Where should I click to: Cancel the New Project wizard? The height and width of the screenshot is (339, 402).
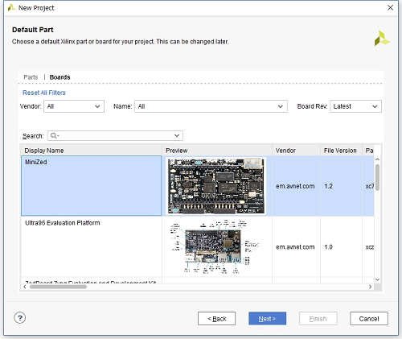tap(369, 319)
